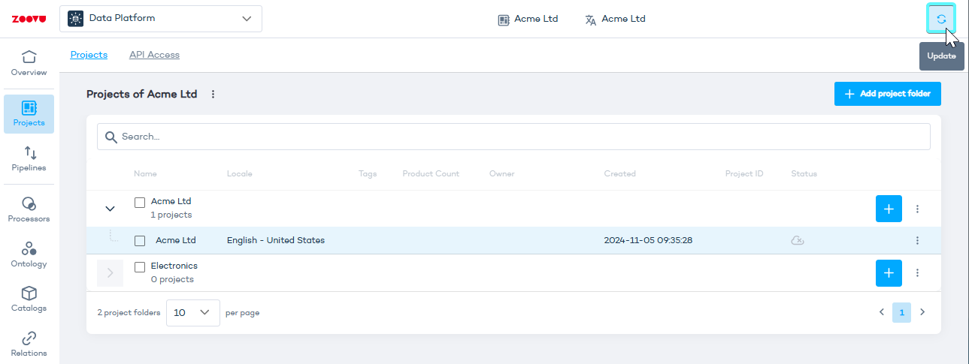Select page 1 in pagination

901,312
